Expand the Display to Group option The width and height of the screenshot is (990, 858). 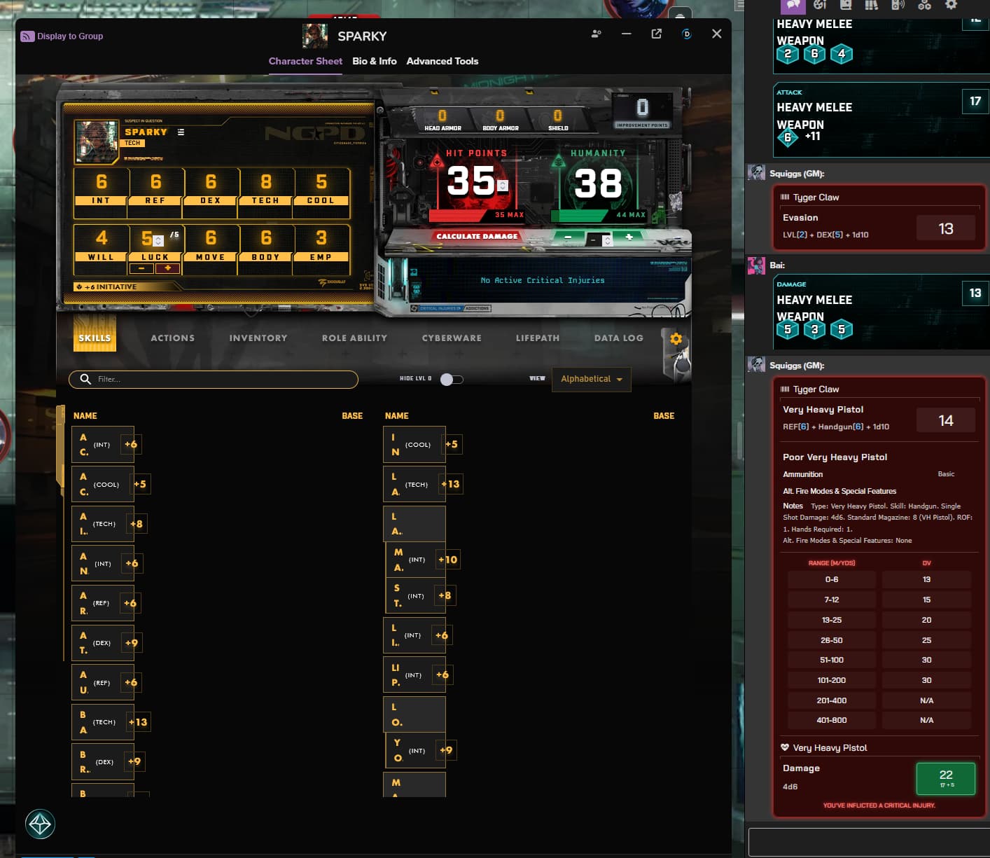[x=62, y=36]
